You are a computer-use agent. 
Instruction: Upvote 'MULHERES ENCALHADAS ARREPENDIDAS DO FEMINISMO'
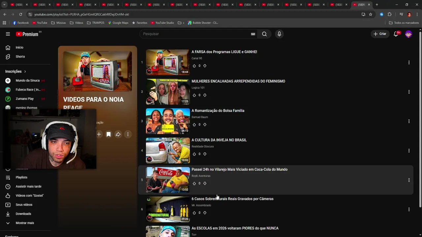click(194, 95)
